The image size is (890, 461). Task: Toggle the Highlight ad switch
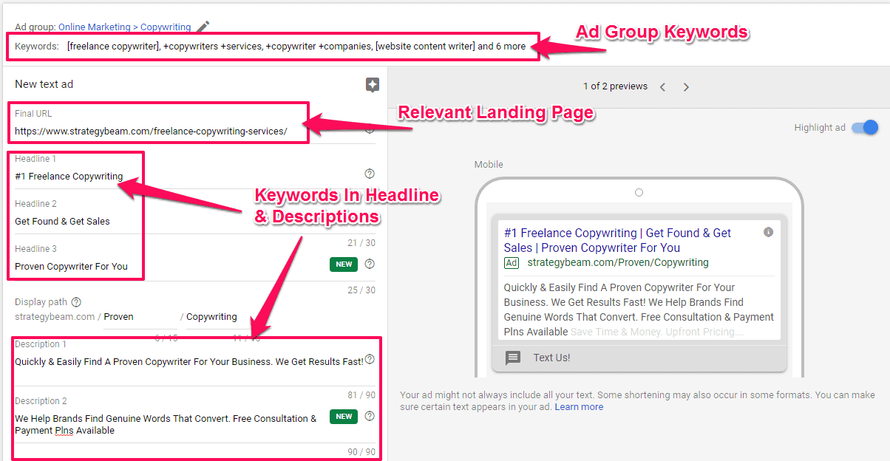(x=864, y=127)
